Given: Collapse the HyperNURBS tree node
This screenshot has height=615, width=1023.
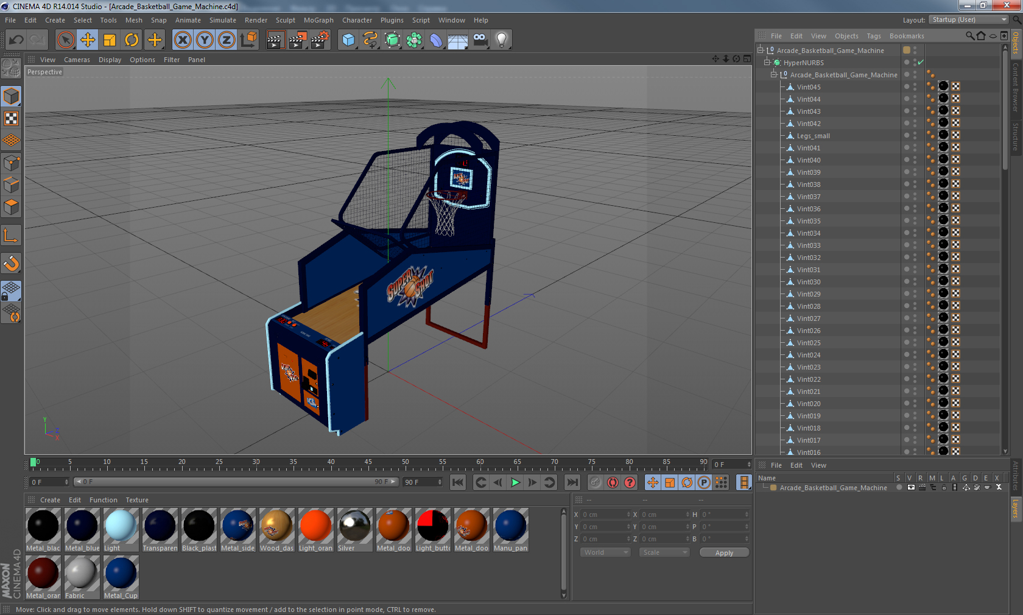Looking at the screenshot, I should coord(767,62).
